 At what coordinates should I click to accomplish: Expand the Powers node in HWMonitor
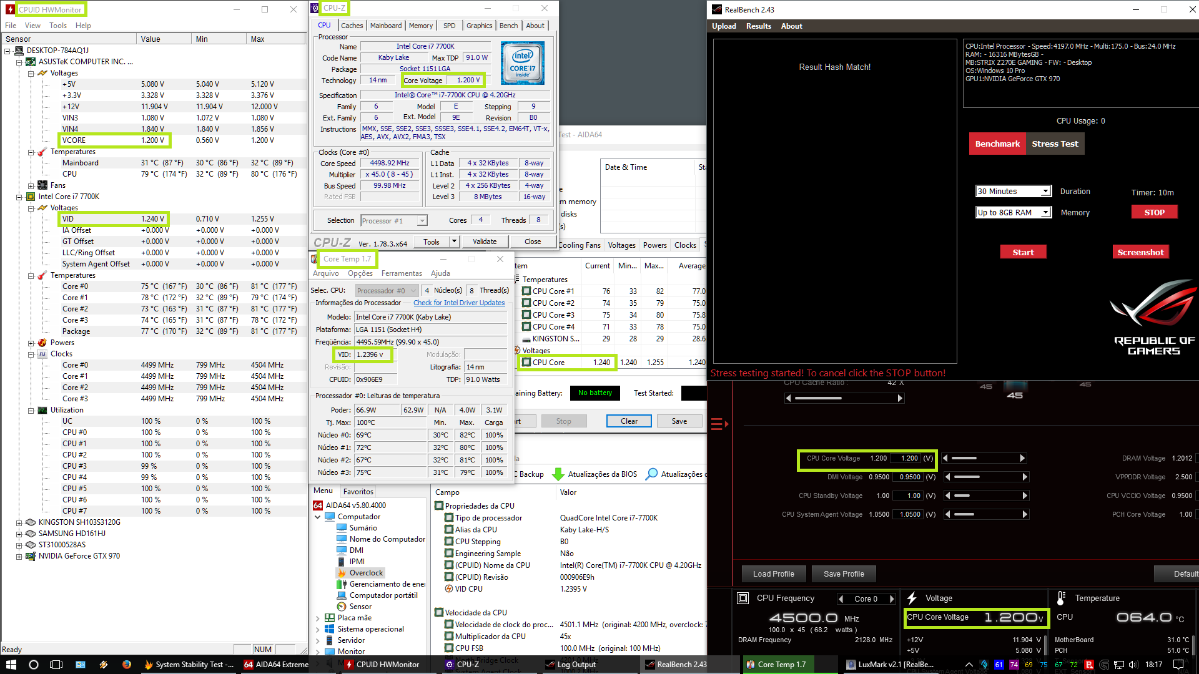(x=31, y=343)
